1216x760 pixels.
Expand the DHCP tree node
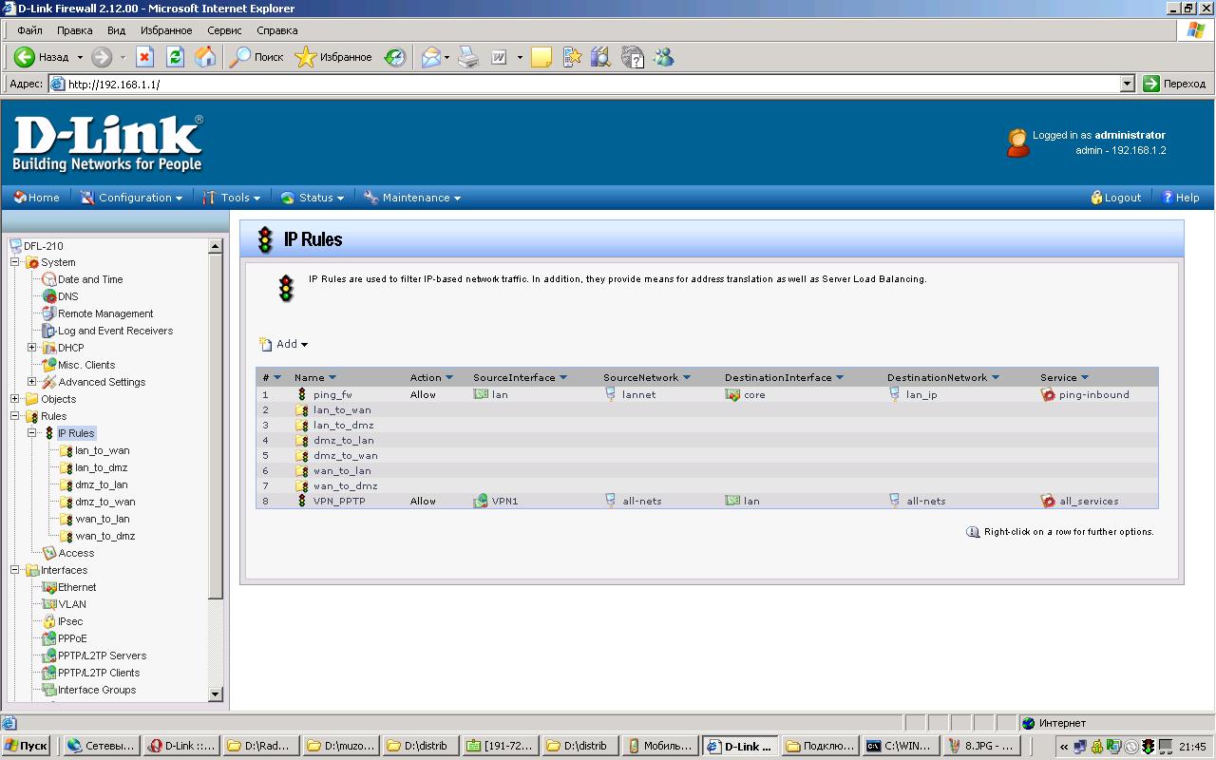[x=32, y=348]
